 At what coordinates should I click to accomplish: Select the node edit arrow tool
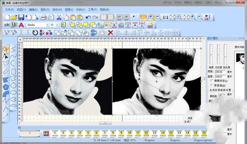(6, 56)
